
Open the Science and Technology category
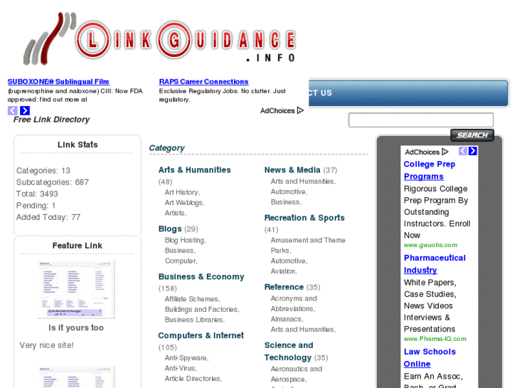(289, 352)
